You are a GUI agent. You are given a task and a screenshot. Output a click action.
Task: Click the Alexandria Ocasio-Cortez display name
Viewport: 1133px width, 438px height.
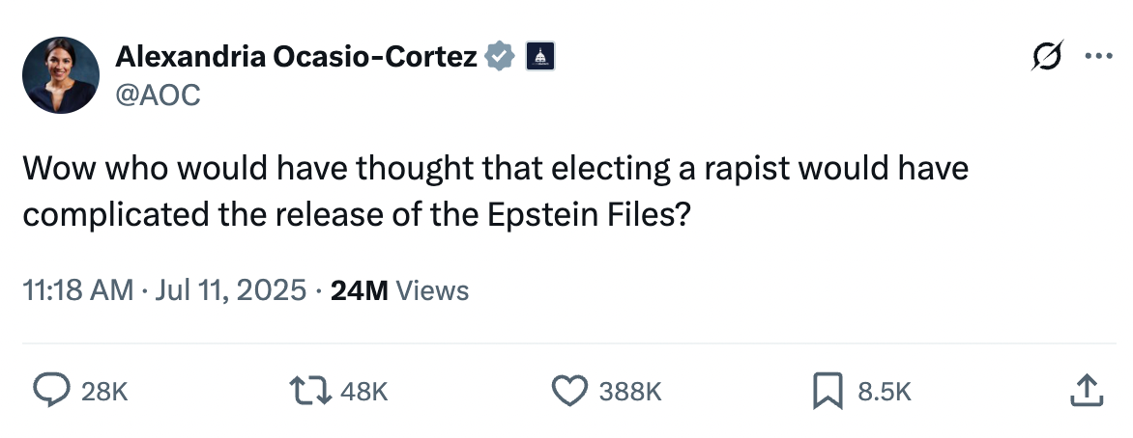pyautogui.click(x=297, y=57)
